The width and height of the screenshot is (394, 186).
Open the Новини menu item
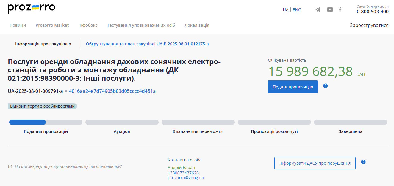pyautogui.click(x=18, y=25)
